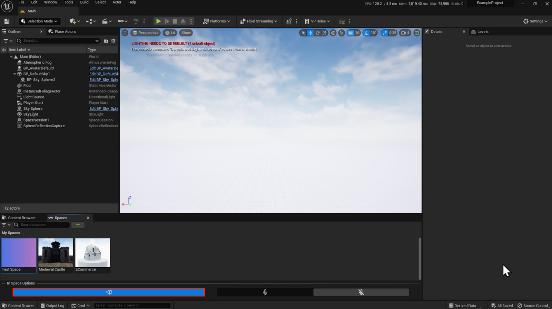
Task: Click the exit space icon button
Action: pyautogui.click(x=109, y=292)
